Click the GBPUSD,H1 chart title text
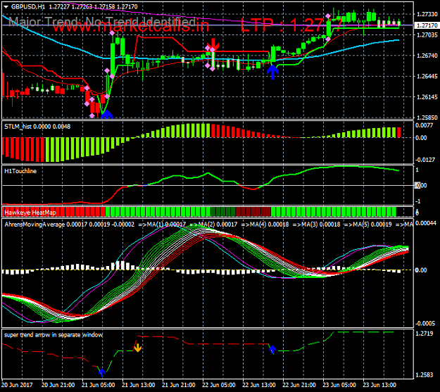440x392 pixels. pos(28,6)
